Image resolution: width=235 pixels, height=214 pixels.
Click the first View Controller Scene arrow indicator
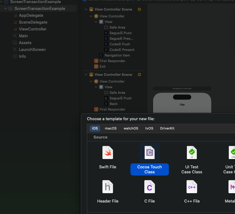(x=139, y=9)
